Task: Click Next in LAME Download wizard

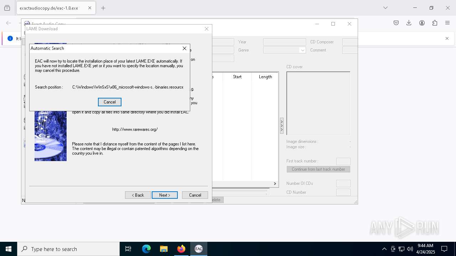Action: 165,195
